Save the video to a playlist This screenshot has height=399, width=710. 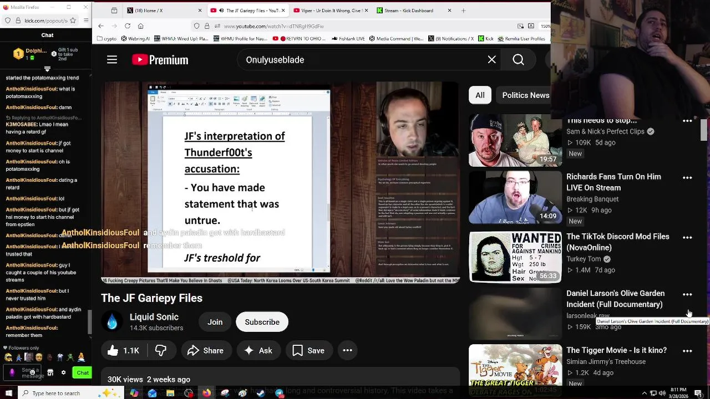click(x=308, y=350)
